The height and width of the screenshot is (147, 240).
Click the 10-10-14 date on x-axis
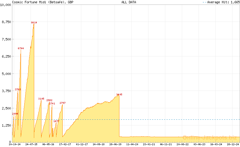[15, 144]
